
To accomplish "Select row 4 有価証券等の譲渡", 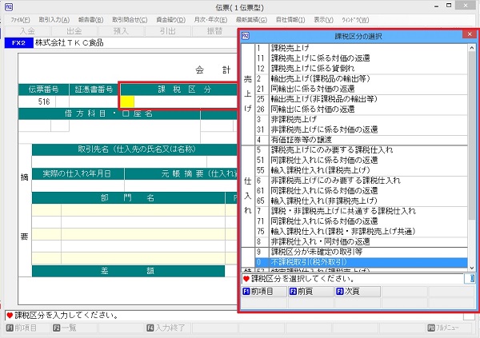I will click(362, 140).
